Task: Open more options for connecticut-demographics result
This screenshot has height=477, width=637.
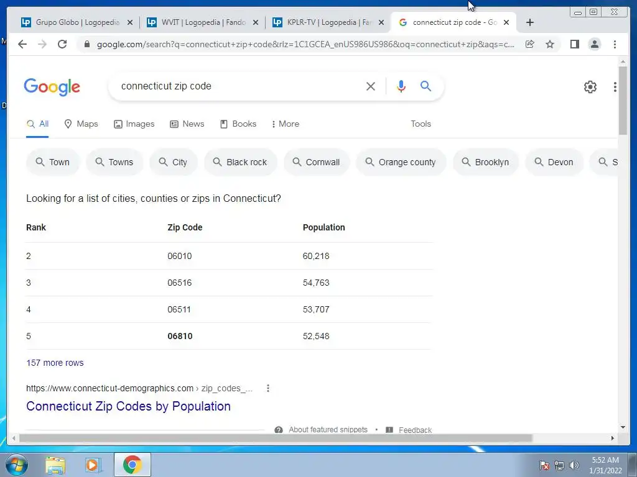Action: [x=267, y=388]
